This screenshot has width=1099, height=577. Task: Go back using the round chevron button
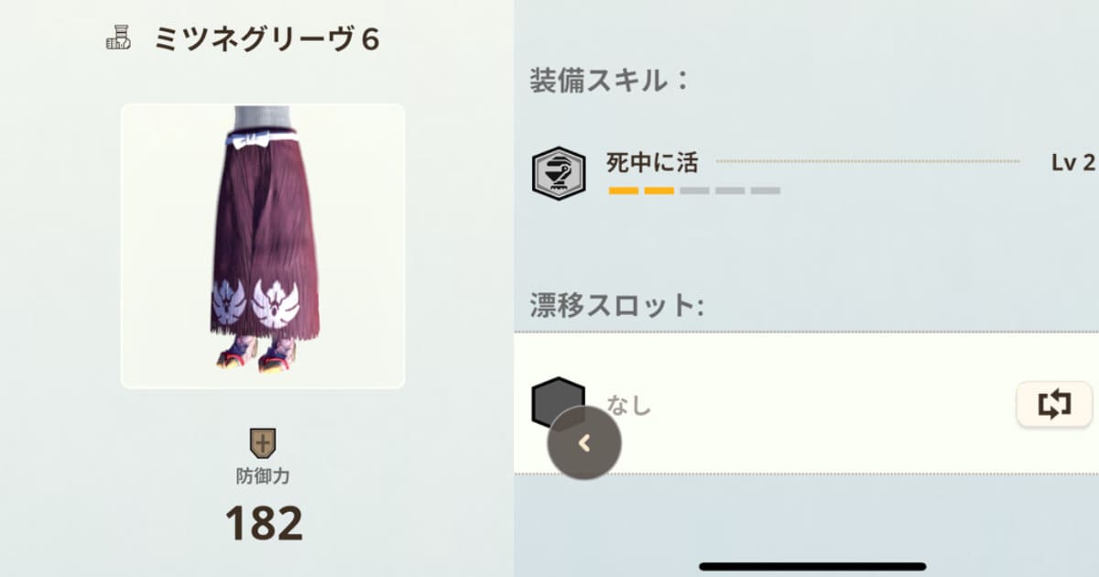(584, 443)
